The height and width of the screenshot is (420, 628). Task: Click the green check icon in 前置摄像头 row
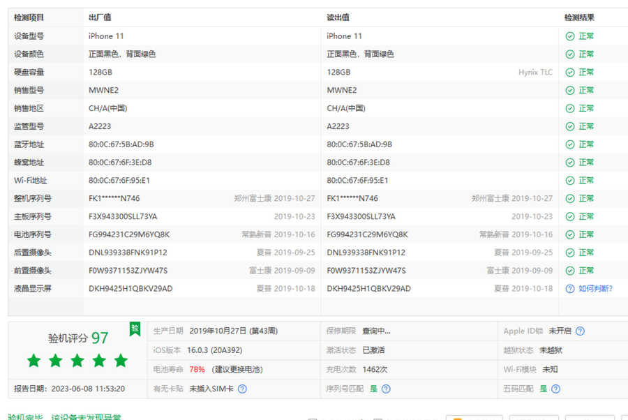click(570, 271)
